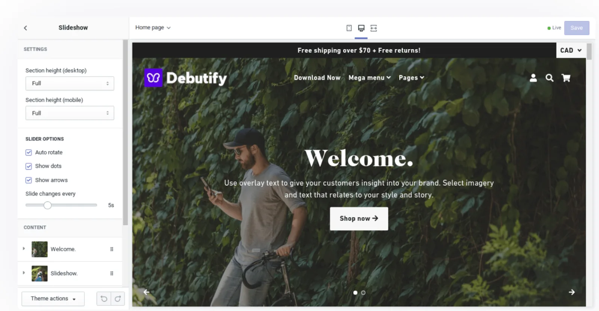
Task: Uncheck the Auto rotate checkbox
Action: (x=28, y=153)
